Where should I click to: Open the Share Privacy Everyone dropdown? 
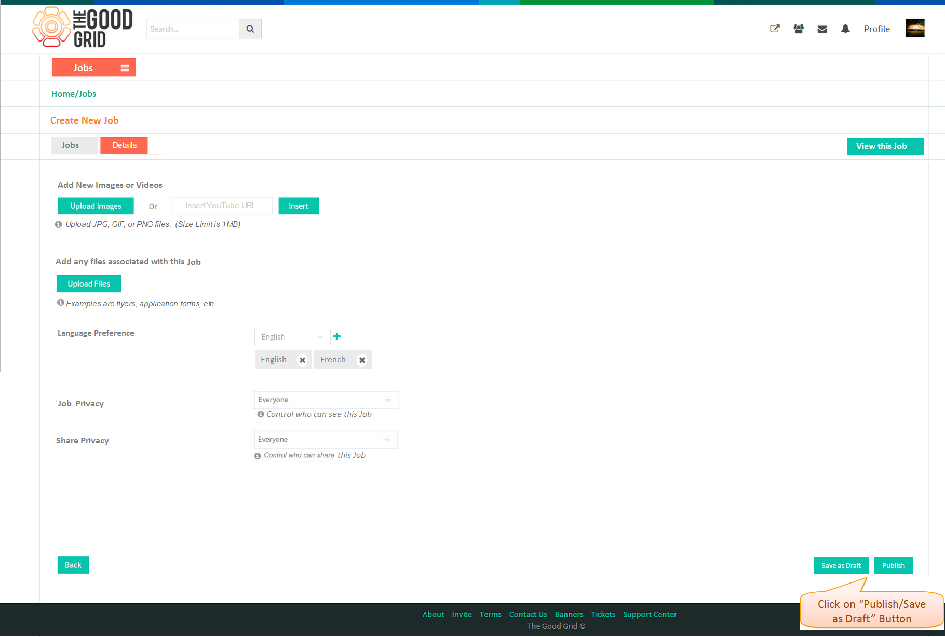pos(326,439)
